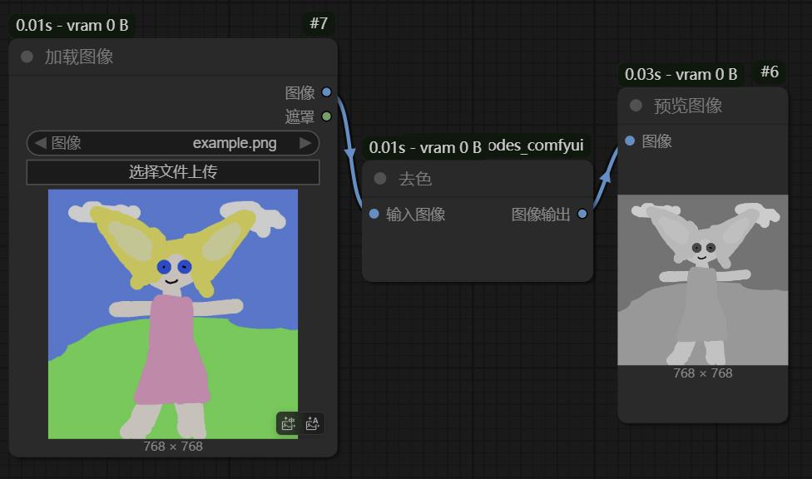This screenshot has width=812, height=479.
Task: Click the 选择文件上传 button
Action: (x=173, y=172)
